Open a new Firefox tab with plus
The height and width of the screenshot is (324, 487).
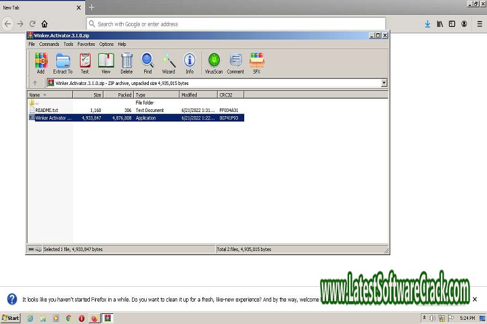click(91, 7)
